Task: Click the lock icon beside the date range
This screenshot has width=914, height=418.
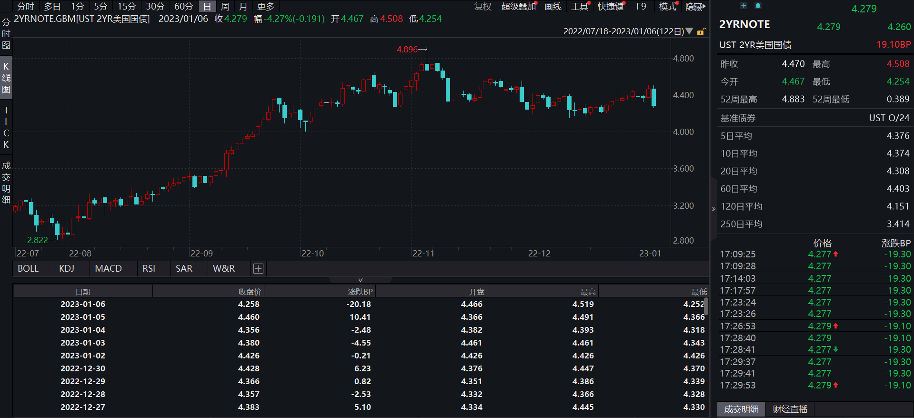Action: tap(701, 32)
